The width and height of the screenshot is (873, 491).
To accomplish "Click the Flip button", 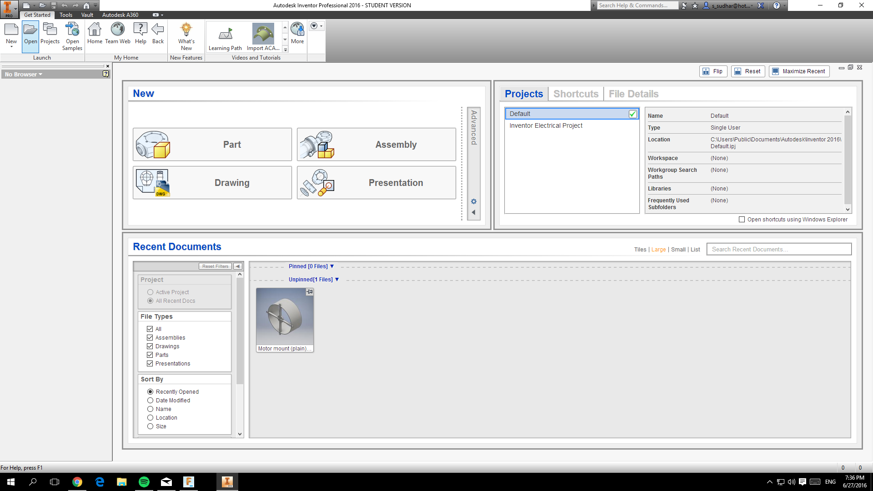I will pyautogui.click(x=713, y=71).
